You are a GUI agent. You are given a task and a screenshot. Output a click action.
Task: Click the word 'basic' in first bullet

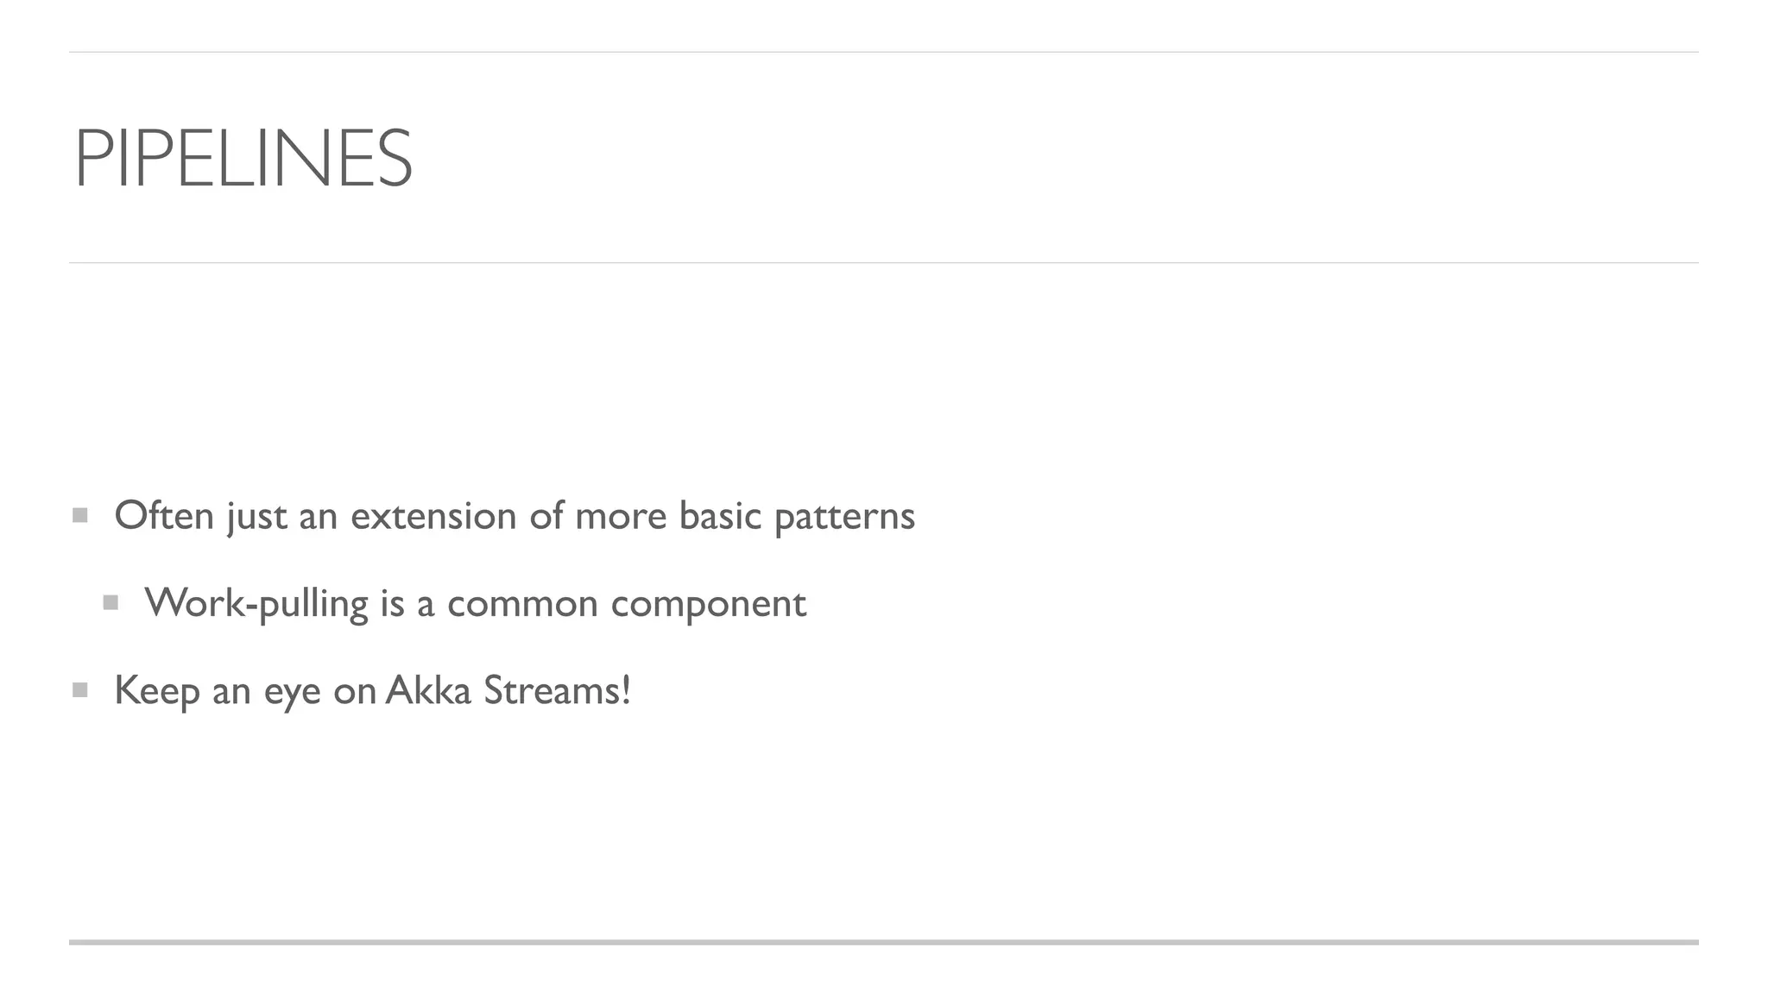click(720, 516)
